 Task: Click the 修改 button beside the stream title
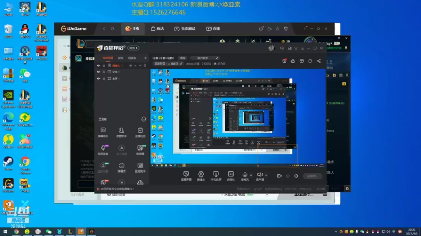pyautogui.click(x=183, y=58)
